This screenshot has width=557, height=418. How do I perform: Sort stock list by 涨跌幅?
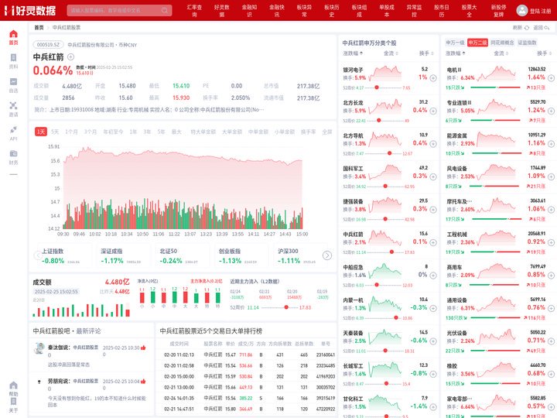(x=353, y=53)
